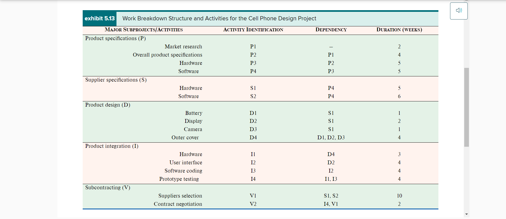This screenshot has height=219, width=506.
Task: Select the Supplier specifications (S) section heading
Action: coord(116,80)
